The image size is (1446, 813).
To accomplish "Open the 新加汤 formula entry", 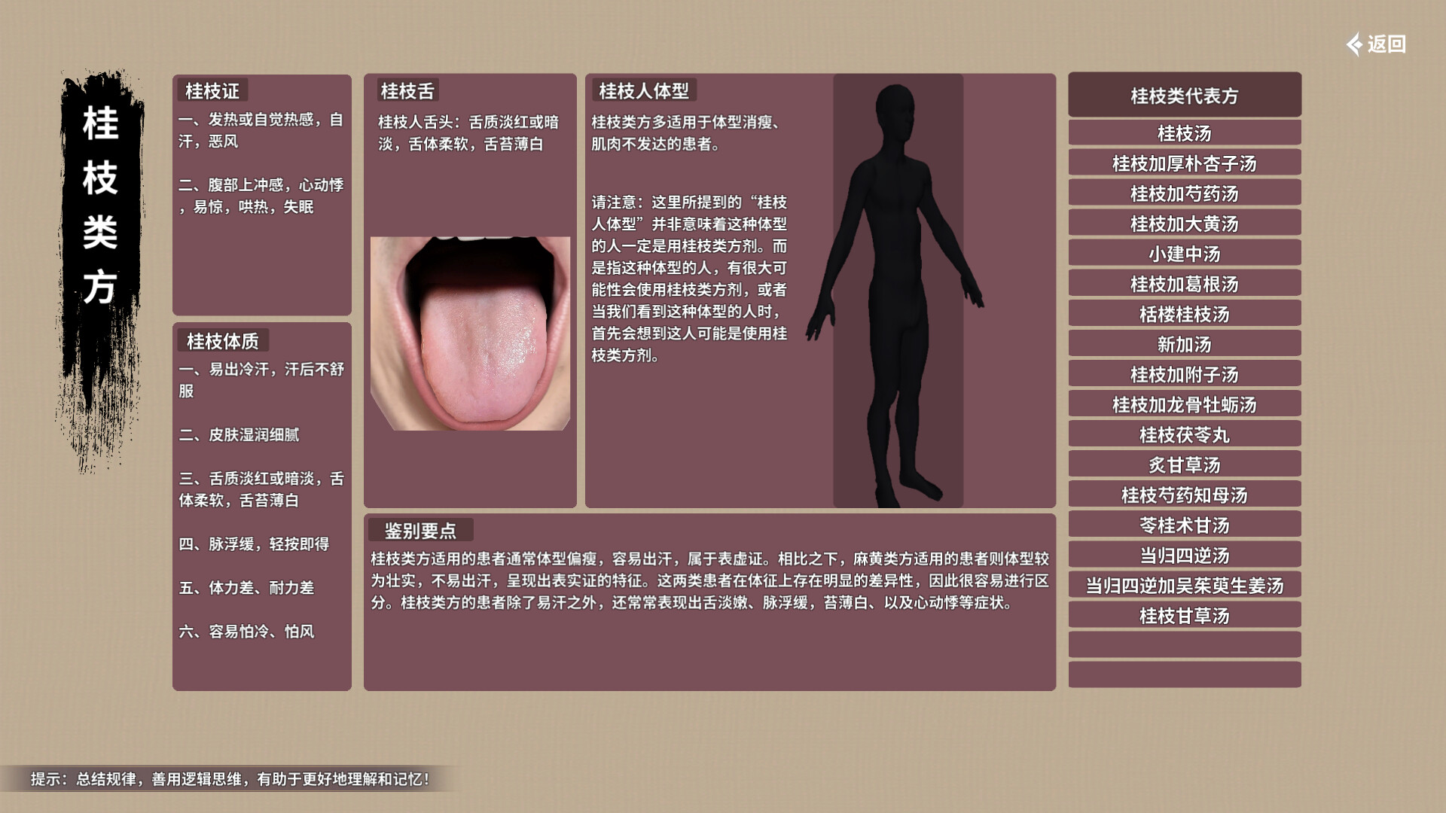I will point(1184,344).
